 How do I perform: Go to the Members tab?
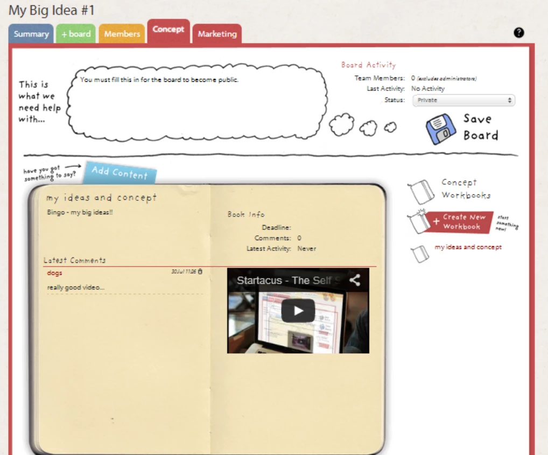[122, 34]
